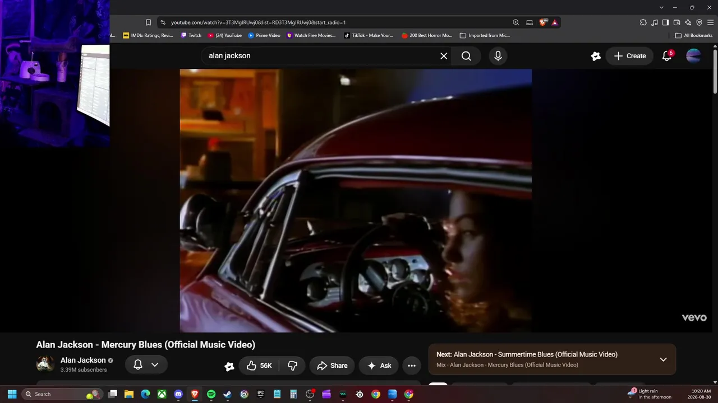This screenshot has width=718, height=403.
Task: Open the TikTok bookmark
Action: tap(369, 35)
